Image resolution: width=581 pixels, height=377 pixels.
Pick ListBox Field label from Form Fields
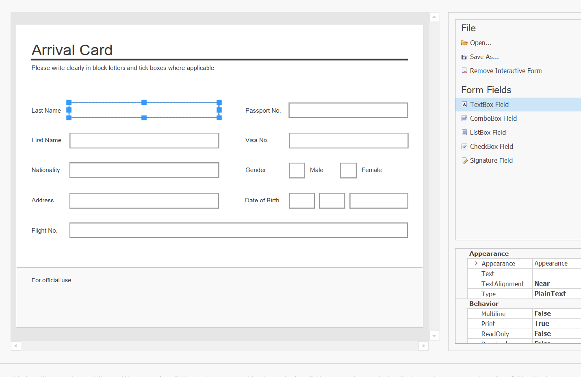click(488, 132)
